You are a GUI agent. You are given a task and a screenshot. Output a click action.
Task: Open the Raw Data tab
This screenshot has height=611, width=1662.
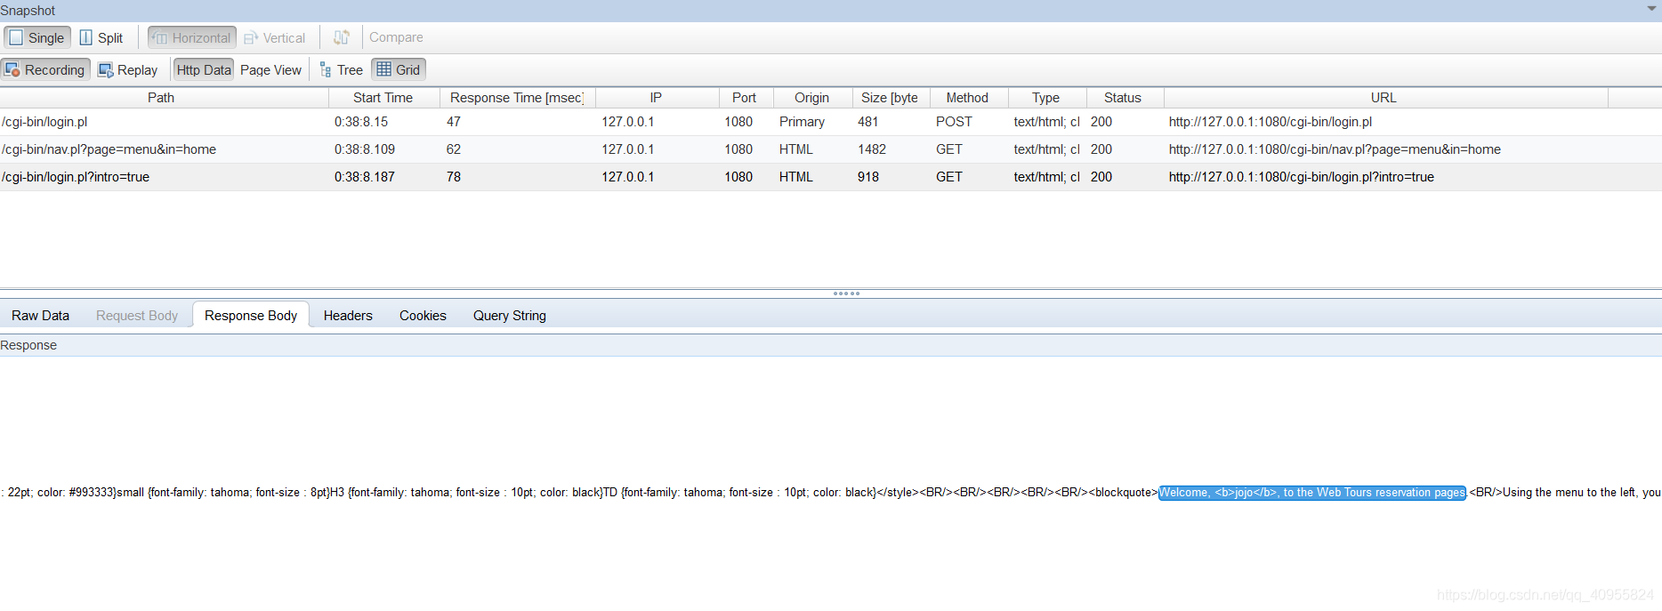click(x=40, y=315)
